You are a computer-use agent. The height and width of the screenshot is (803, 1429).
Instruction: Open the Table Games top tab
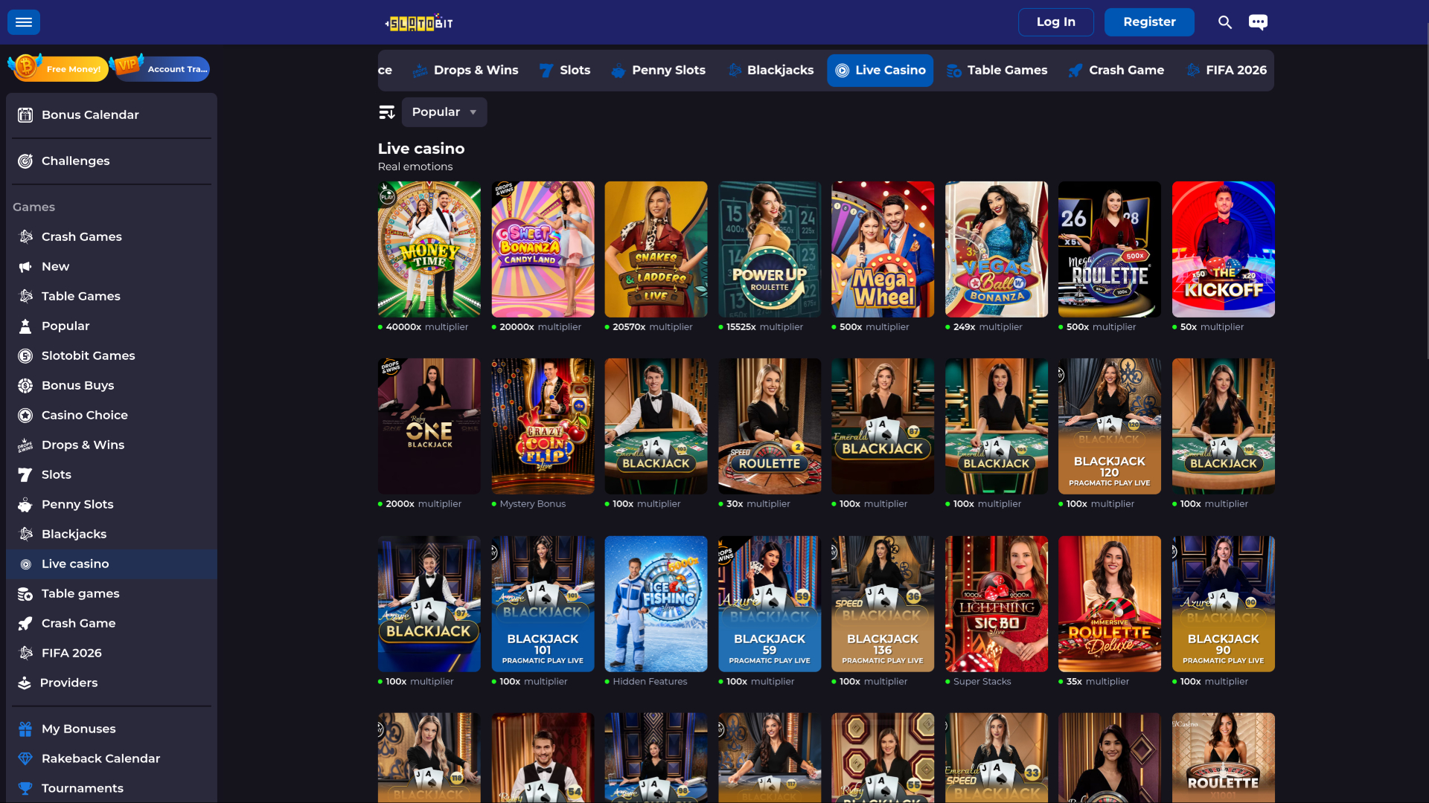click(x=997, y=70)
